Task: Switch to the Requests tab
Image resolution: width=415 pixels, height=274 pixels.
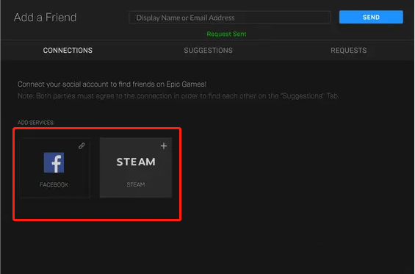Action: (349, 50)
